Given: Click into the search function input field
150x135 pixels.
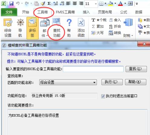Looking at the screenshot, I should tap(93, 69).
